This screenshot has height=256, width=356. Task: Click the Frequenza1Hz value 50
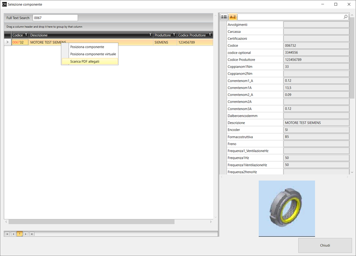pos(316,158)
